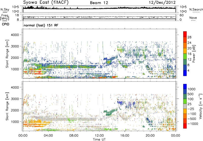Screen dimensions: 203x141
Task: Click the "-25" tick on the velocity colorbar
Action: (x=191, y=109)
